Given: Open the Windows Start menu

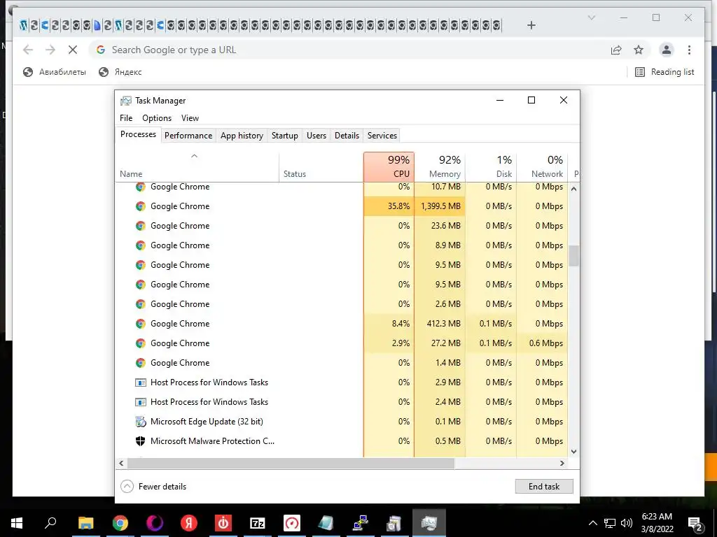Looking at the screenshot, I should (x=17, y=523).
